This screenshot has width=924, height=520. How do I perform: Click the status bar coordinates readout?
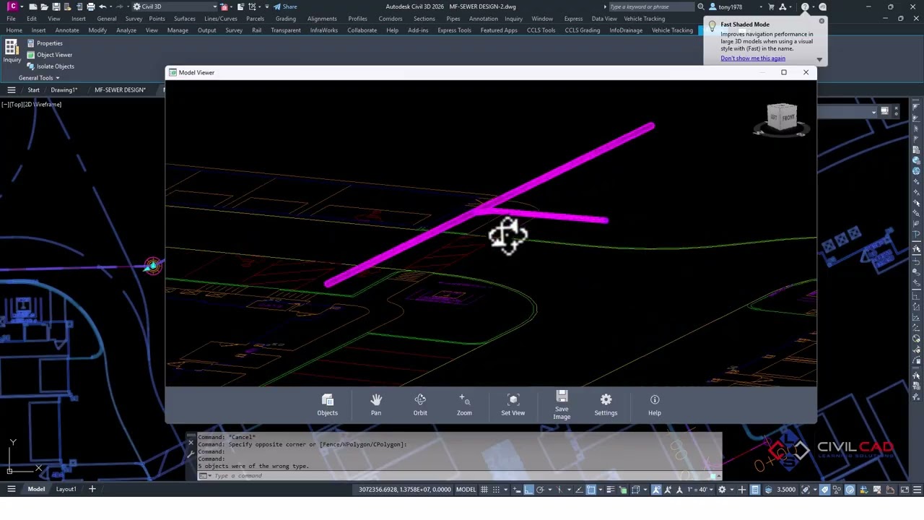pos(405,489)
